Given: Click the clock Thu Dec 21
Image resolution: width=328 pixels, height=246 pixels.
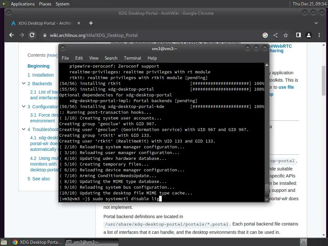Looking at the screenshot, I should 310,4.
